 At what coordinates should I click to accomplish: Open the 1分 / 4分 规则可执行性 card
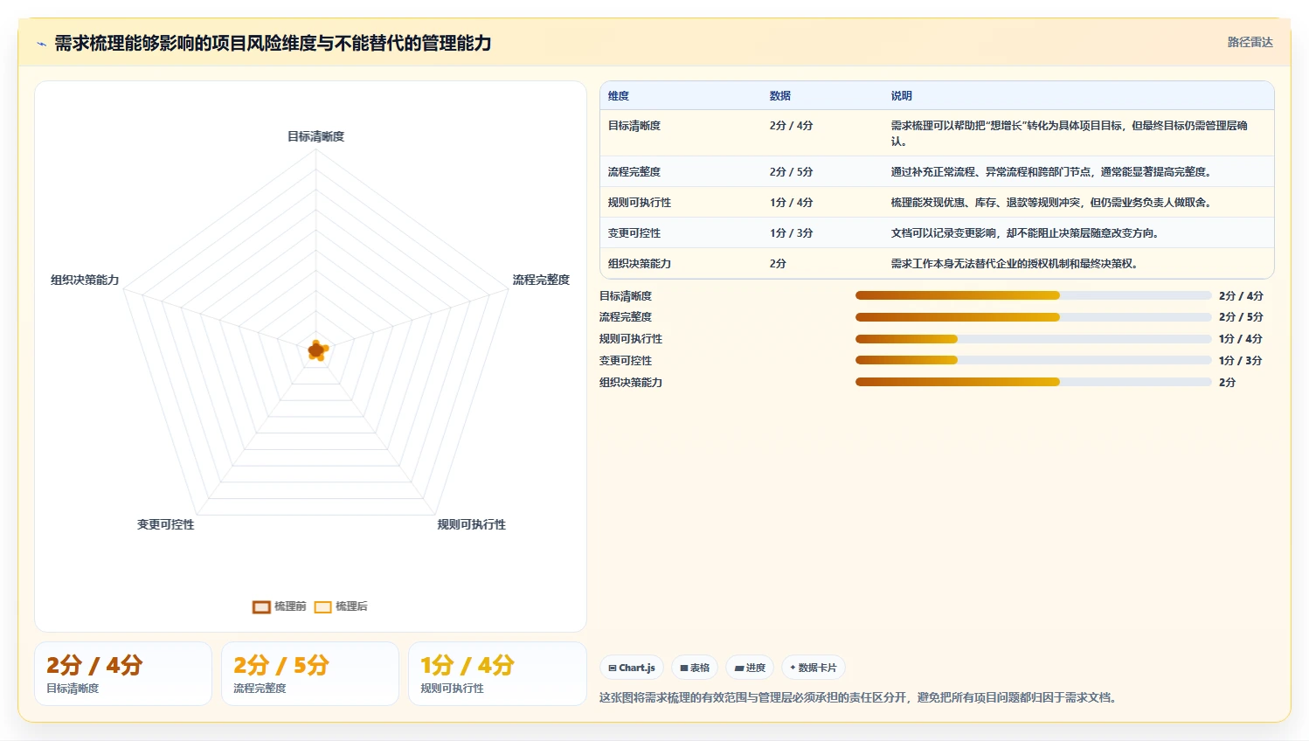point(497,674)
